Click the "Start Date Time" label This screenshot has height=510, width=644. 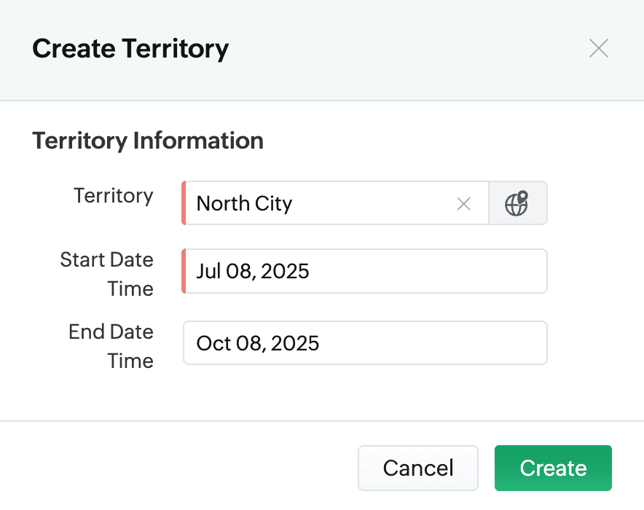pyautogui.click(x=107, y=274)
